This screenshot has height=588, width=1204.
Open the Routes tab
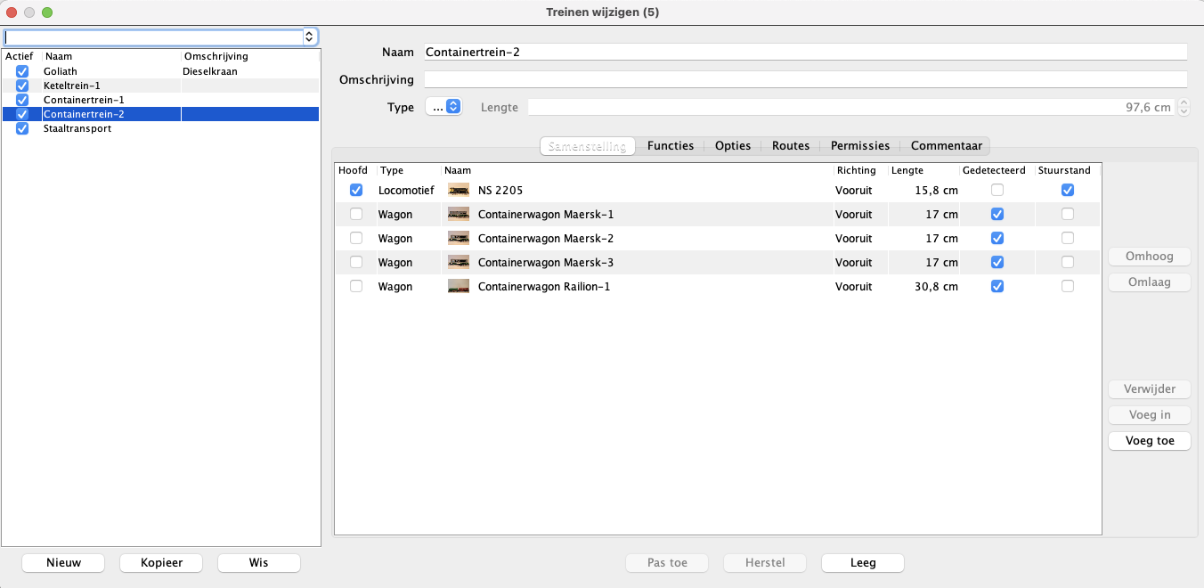coord(790,145)
